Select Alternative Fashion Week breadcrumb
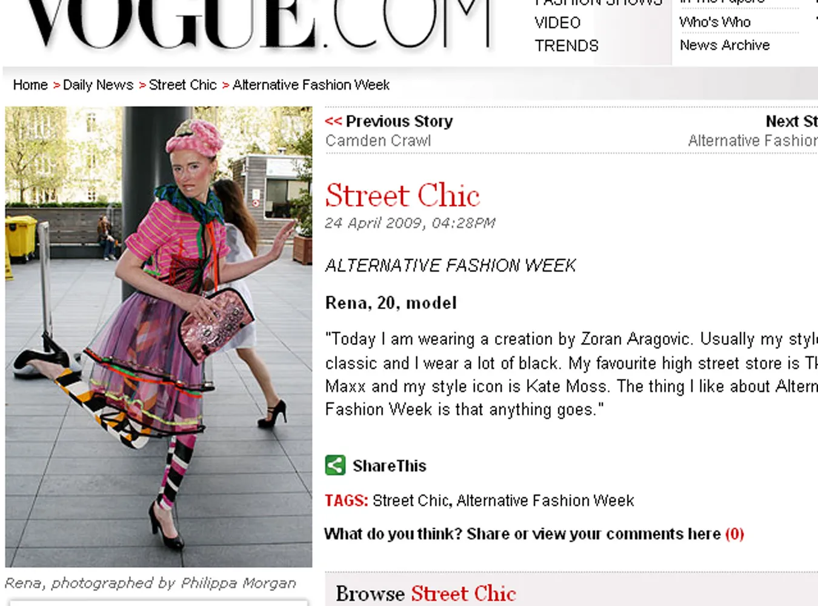The width and height of the screenshot is (818, 606). [311, 85]
